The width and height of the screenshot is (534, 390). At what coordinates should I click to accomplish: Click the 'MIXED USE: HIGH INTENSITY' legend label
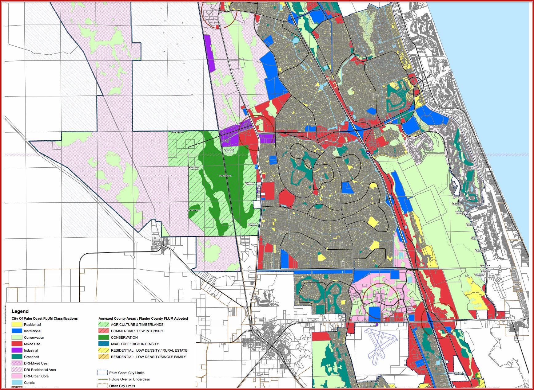click(135, 344)
